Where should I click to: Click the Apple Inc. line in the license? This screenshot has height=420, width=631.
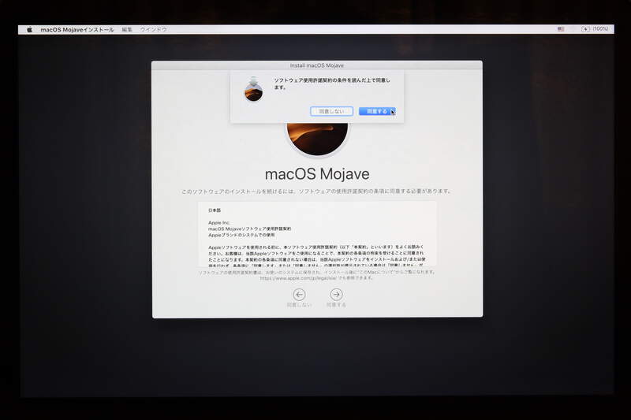219,223
